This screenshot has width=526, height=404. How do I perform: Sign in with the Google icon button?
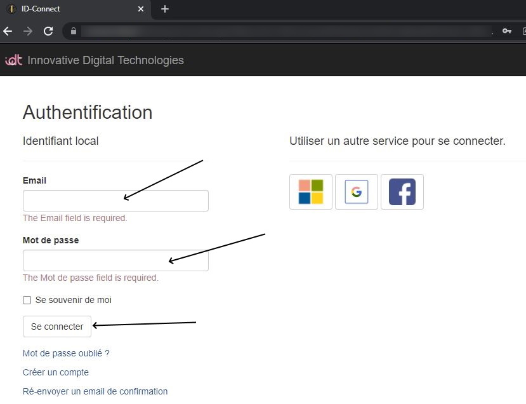point(357,192)
